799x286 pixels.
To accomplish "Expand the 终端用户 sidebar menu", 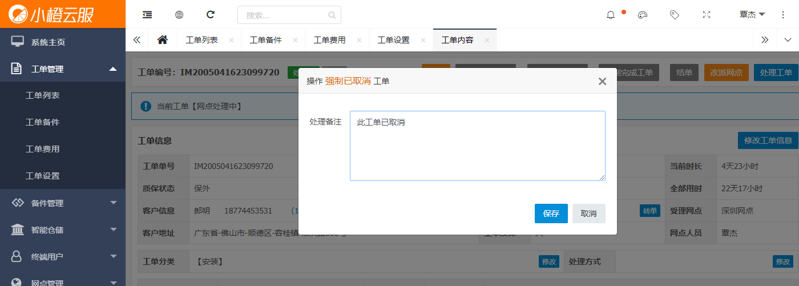I will point(63,256).
